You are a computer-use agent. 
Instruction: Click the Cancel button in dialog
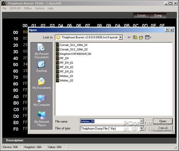coord(163,128)
